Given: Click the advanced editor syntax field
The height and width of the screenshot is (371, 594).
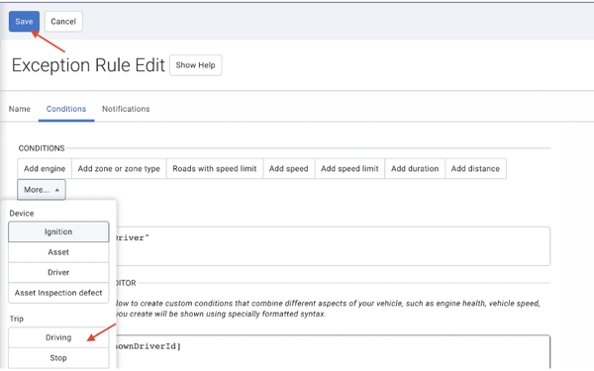Looking at the screenshot, I should click(333, 352).
